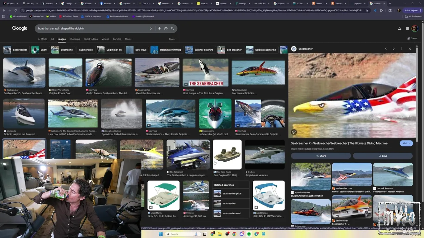Open File Explorer from the taskbar
424x238 pixels.
tap(220, 234)
